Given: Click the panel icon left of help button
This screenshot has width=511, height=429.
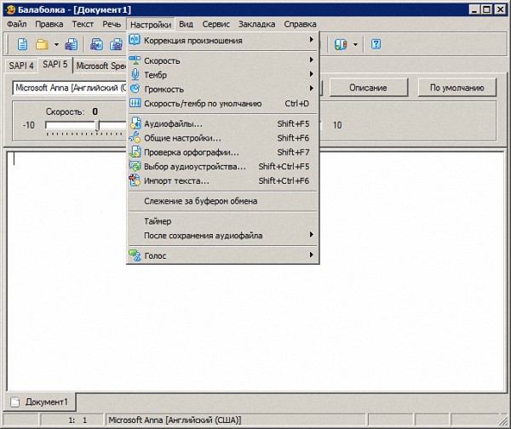Looking at the screenshot, I should pos(341,43).
